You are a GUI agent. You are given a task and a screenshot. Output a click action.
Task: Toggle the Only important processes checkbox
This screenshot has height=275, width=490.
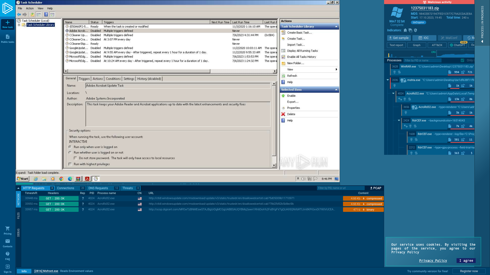[x=462, y=60]
